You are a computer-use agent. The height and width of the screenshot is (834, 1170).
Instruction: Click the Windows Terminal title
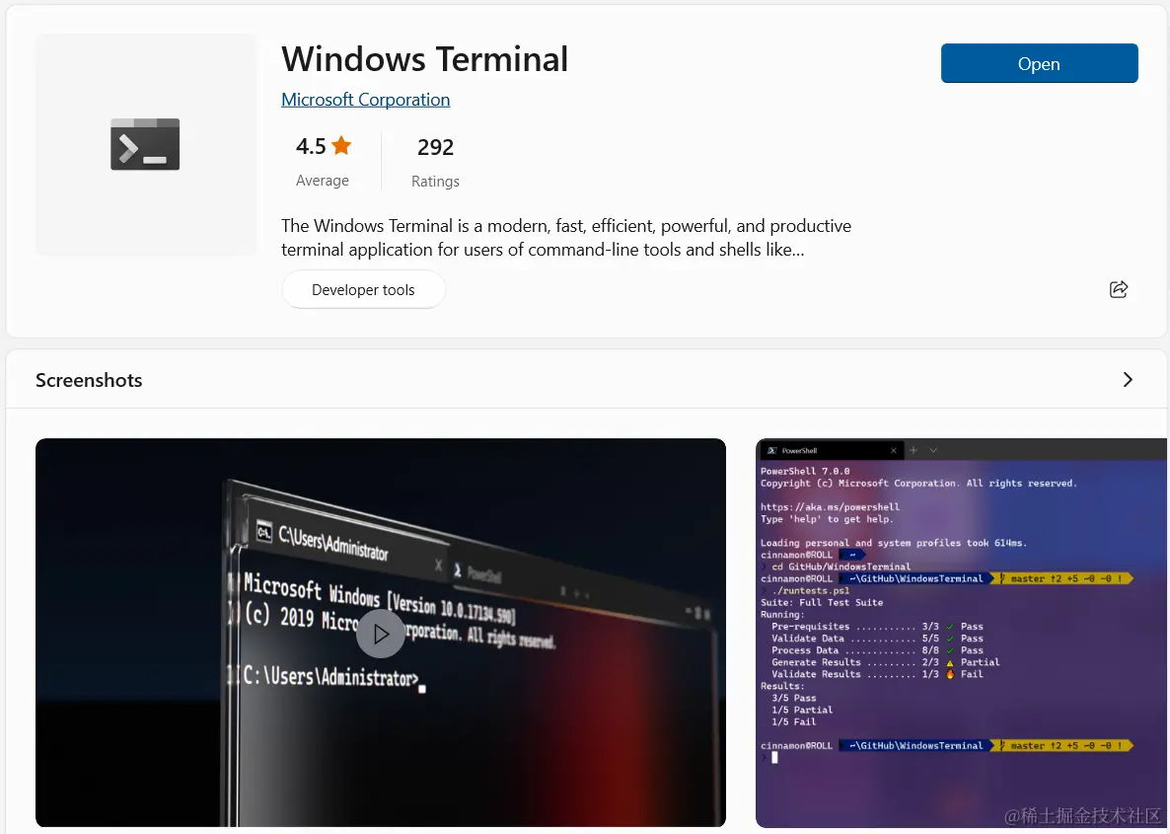(x=424, y=59)
